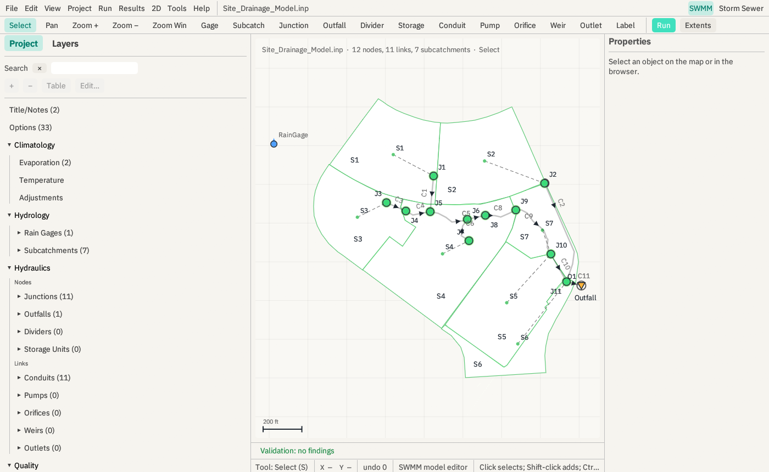
Task: Activate the Pan tool
Action: point(52,25)
